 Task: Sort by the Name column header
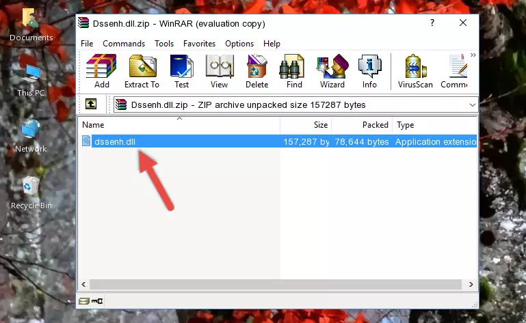pos(179,125)
